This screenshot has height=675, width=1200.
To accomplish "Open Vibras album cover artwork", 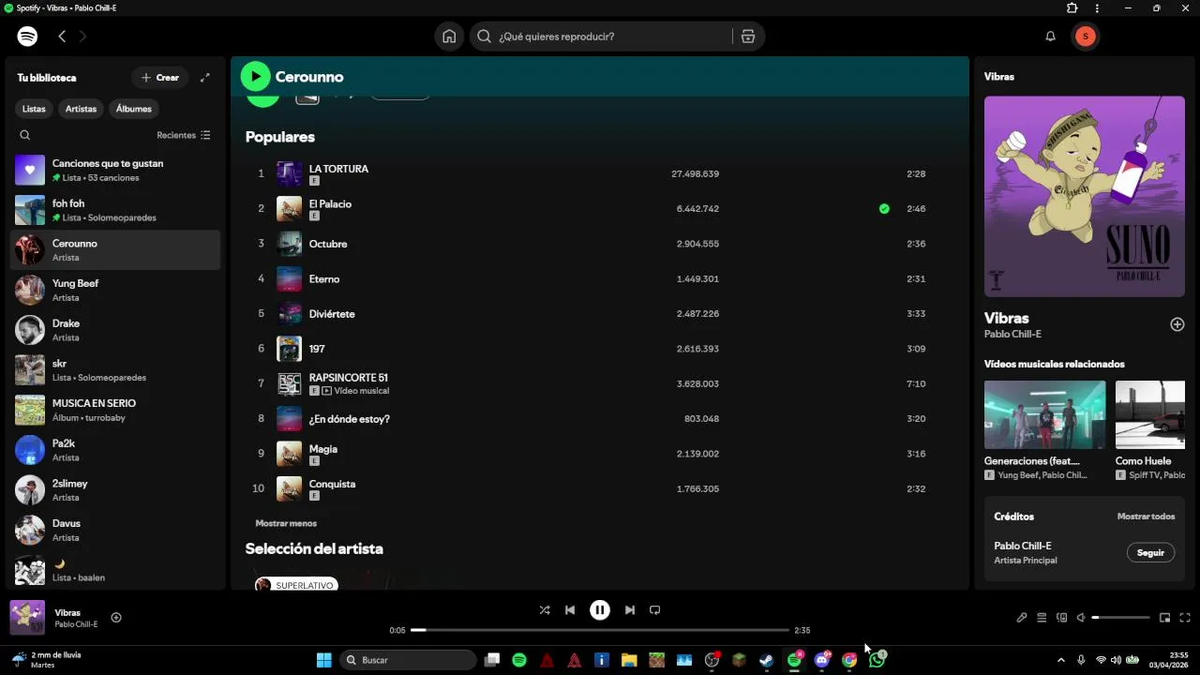I will pyautogui.click(x=1085, y=197).
